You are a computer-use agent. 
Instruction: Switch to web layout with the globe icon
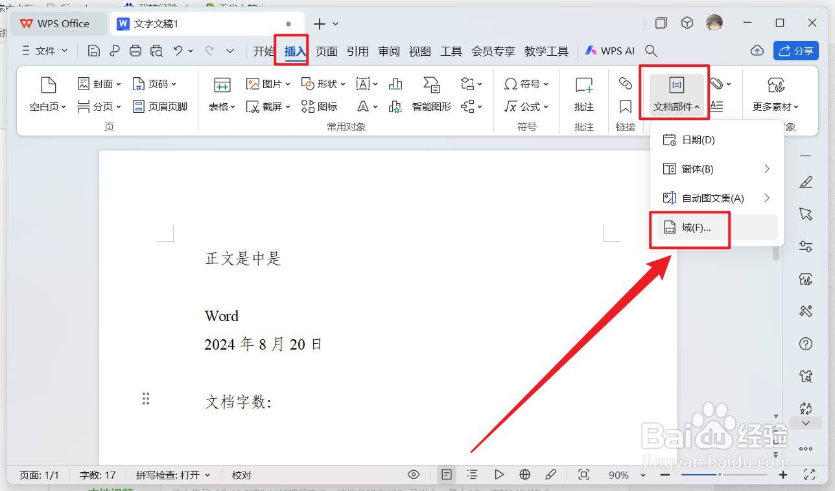[x=525, y=474]
